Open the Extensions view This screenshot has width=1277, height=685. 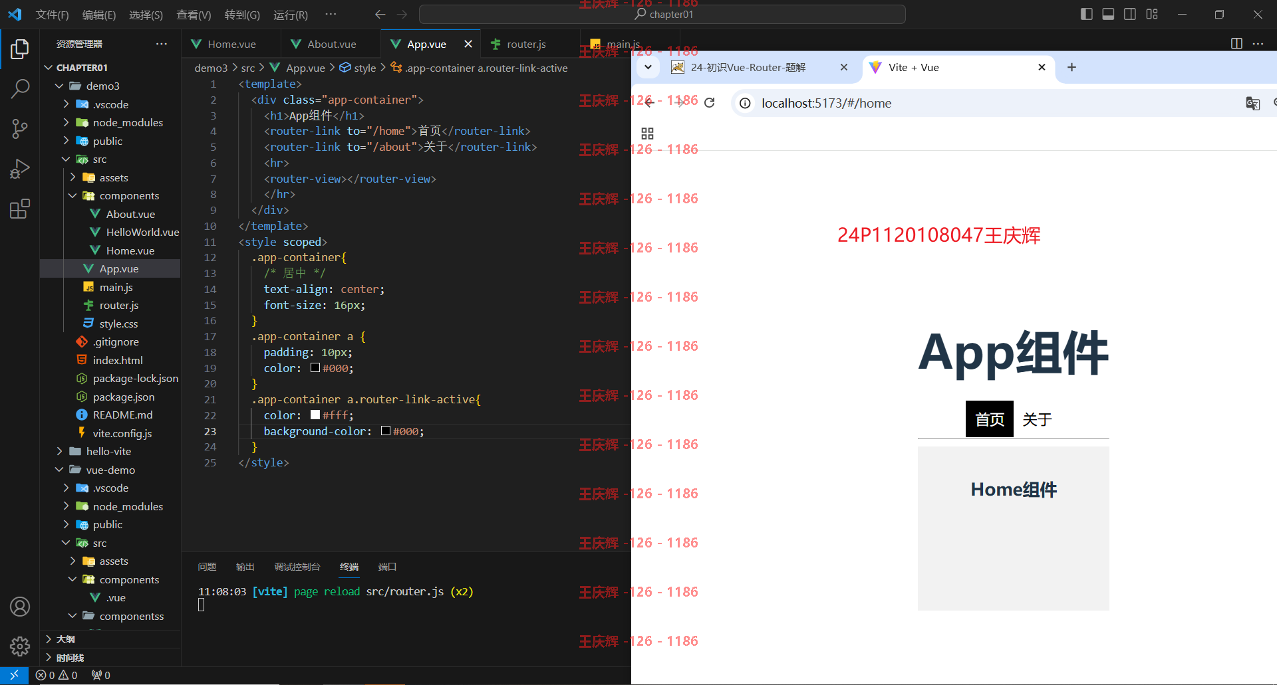[x=20, y=209]
